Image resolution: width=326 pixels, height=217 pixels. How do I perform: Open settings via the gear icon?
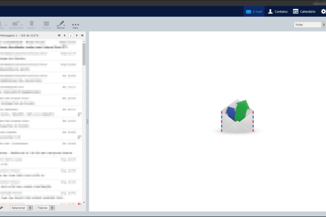323,11
